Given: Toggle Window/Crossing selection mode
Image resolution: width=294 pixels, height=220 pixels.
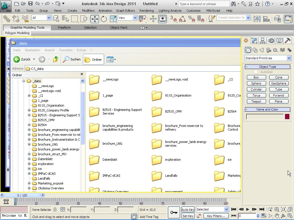Looking at the screenshot, I should [x=84, y=19].
